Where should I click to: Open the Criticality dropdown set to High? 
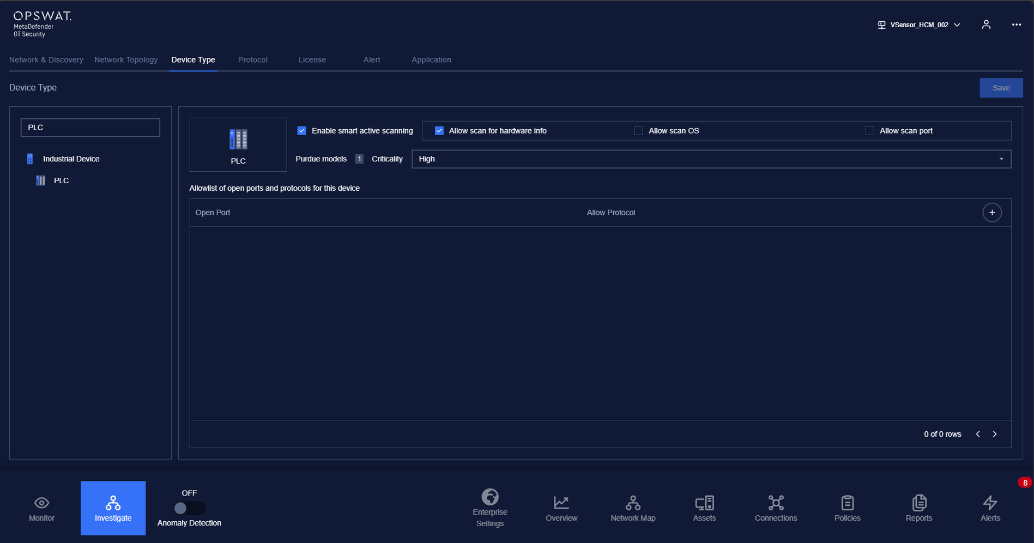[x=711, y=159]
